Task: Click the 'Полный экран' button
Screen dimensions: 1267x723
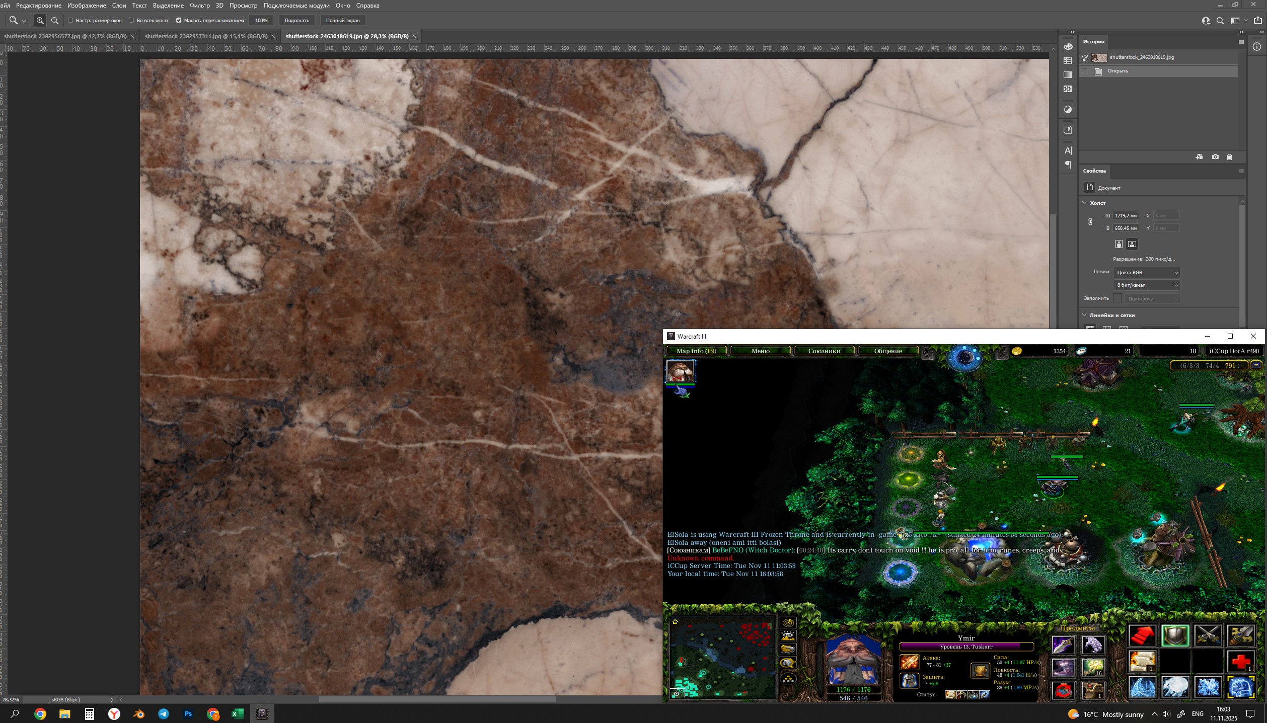Action: [342, 21]
